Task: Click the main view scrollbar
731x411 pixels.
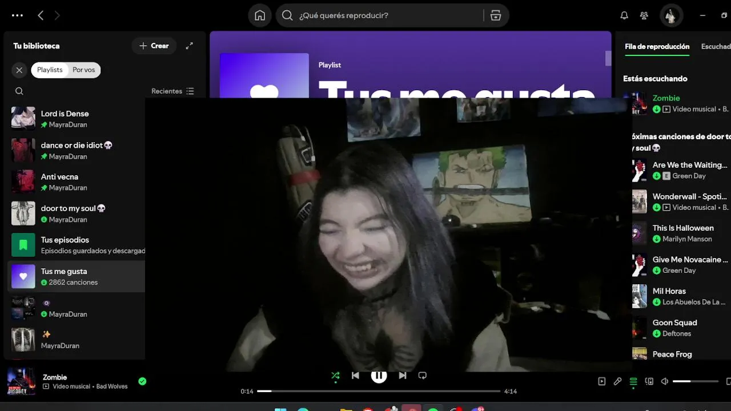Action: 608,59
